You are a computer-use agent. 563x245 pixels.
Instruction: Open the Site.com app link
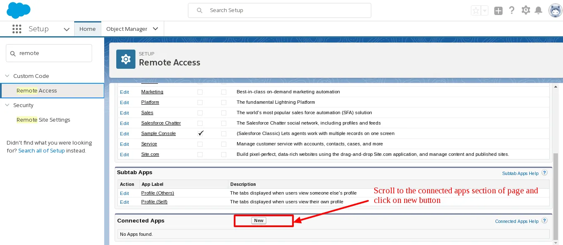point(150,154)
